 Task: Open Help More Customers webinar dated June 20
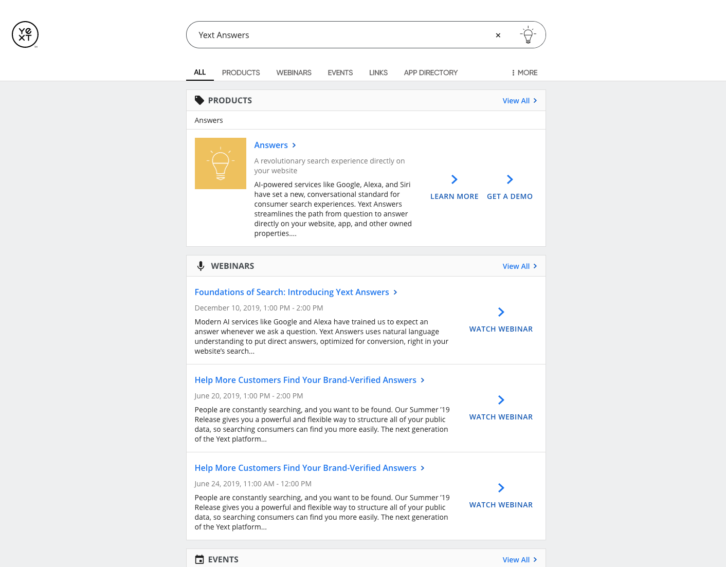[x=310, y=380]
